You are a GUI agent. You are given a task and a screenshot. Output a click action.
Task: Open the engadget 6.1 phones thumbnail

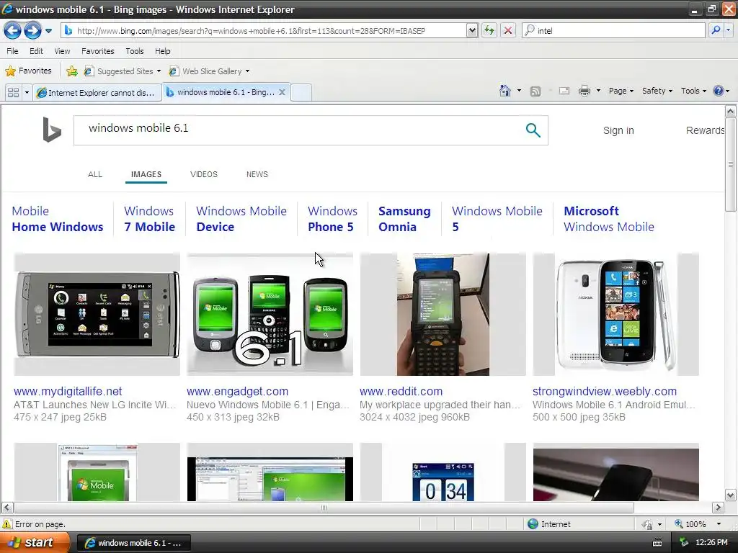tap(270, 315)
